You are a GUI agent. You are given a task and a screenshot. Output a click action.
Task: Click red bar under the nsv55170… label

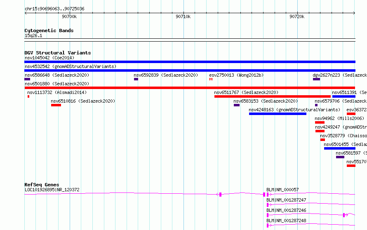click(x=351, y=166)
